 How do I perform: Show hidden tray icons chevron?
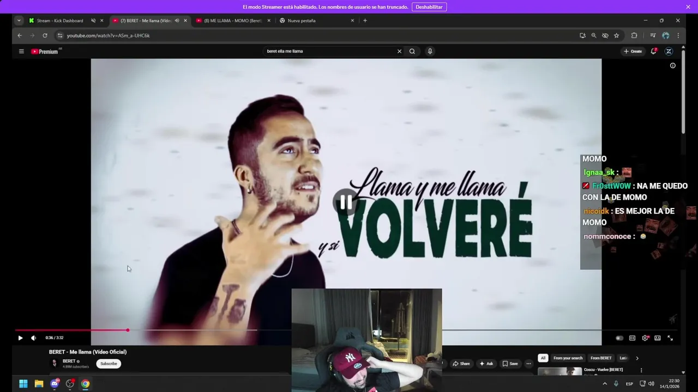tap(604, 384)
